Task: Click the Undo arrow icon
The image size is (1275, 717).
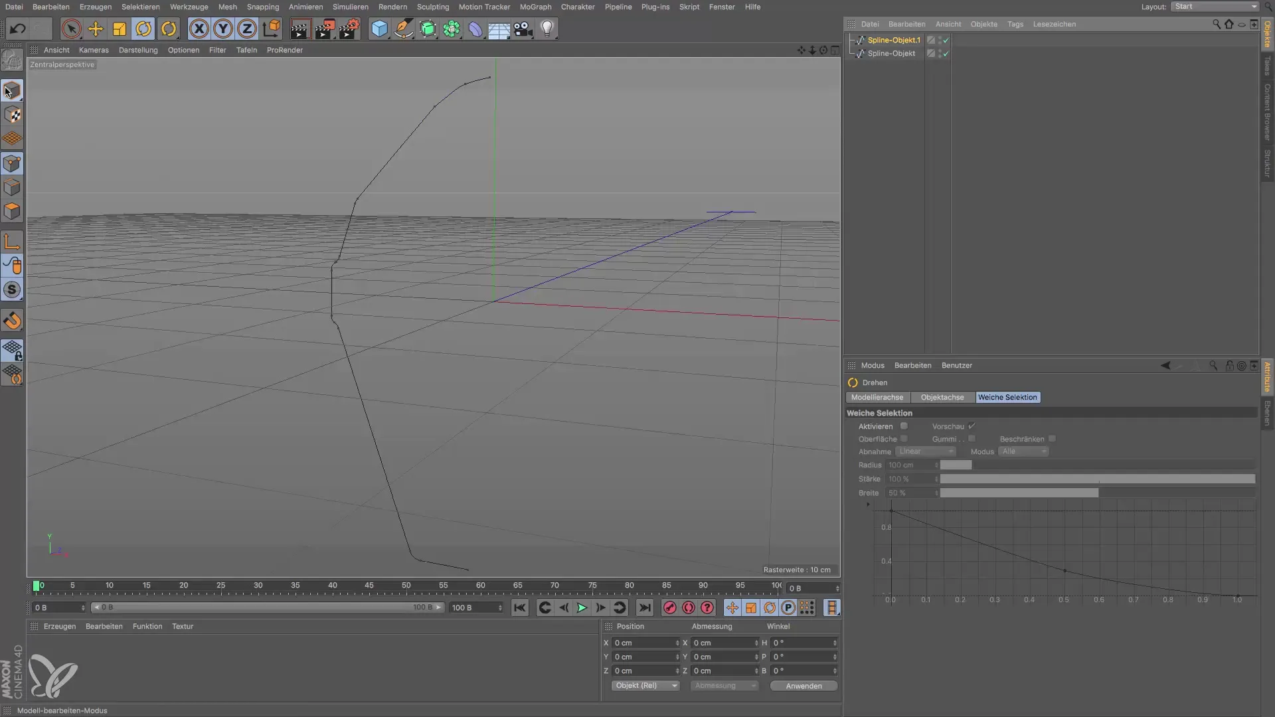Action: tap(18, 29)
